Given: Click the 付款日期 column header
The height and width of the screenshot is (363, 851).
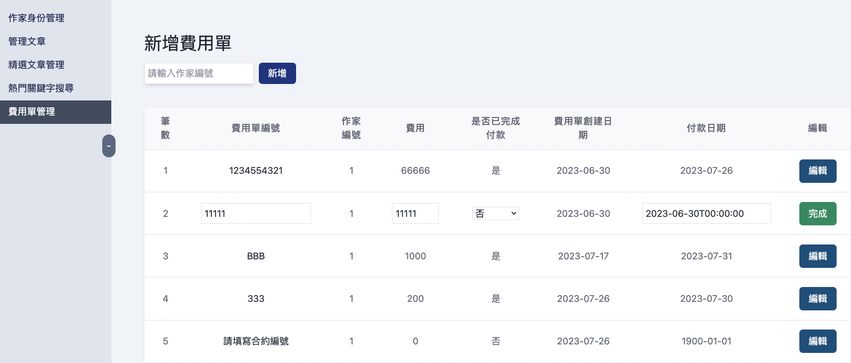Looking at the screenshot, I should coord(706,128).
